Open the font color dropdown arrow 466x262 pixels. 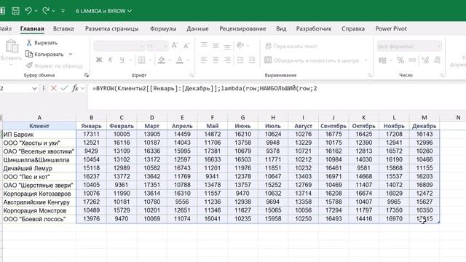click(x=188, y=60)
